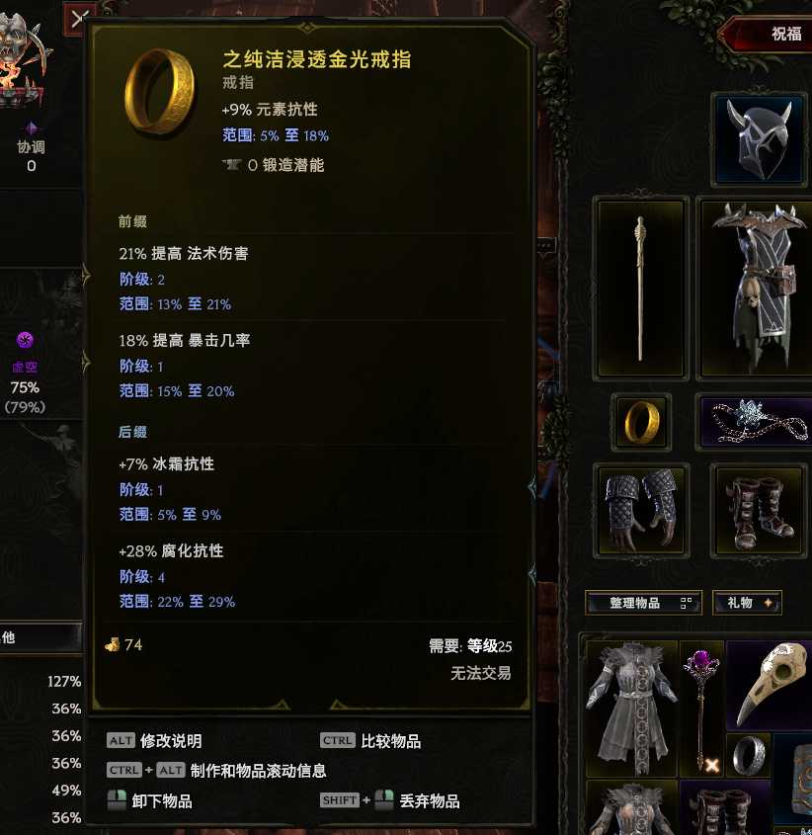The height and width of the screenshot is (835, 812).
Task: Click the silver ring in inventory
Action: tap(749, 755)
